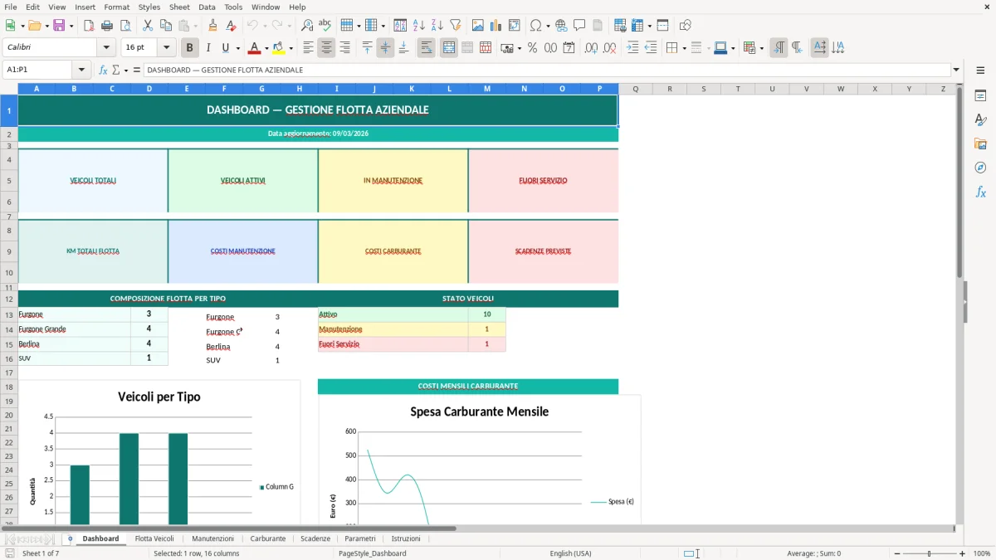This screenshot has width=996, height=560.
Task: Toggle Merge and Center Cells
Action: pos(448,48)
